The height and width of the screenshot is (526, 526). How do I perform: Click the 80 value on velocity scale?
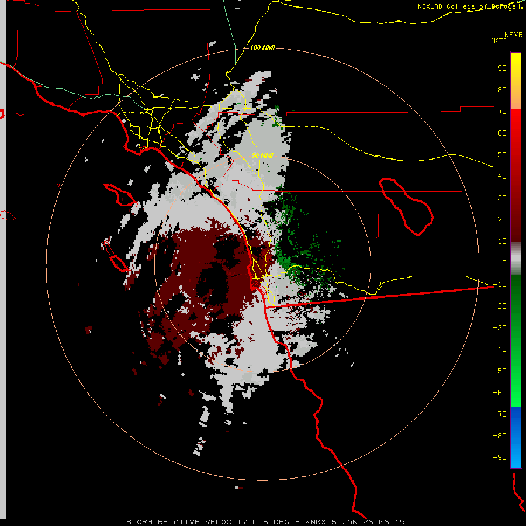coord(502,90)
